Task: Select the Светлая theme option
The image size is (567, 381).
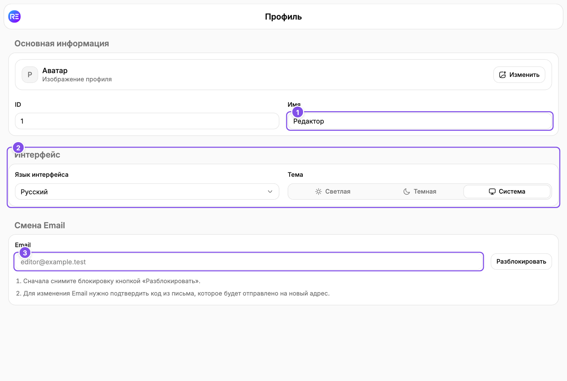Action: point(333,192)
